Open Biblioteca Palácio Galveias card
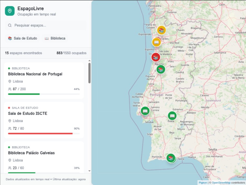 (44, 157)
